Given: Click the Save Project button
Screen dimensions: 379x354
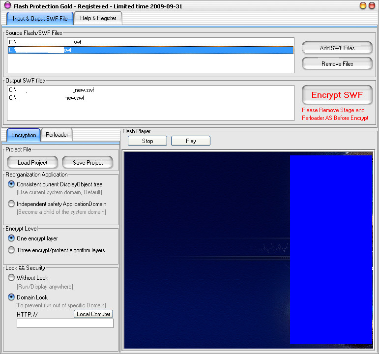Looking at the screenshot, I should tap(87, 162).
